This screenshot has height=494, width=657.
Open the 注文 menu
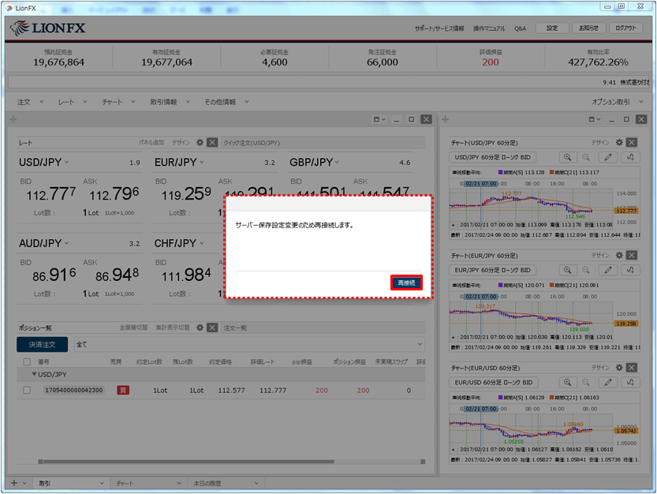(x=30, y=102)
